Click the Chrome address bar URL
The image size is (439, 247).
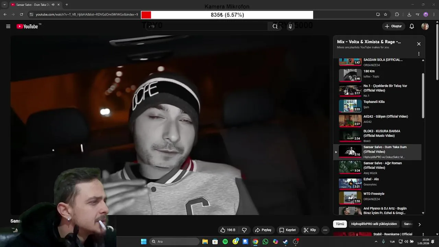(x=87, y=14)
